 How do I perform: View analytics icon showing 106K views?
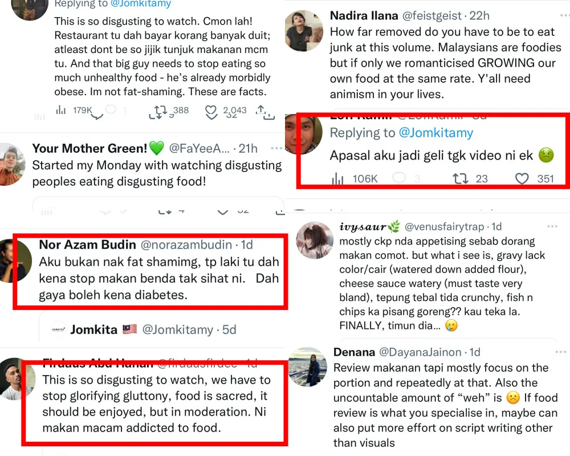pos(338,179)
